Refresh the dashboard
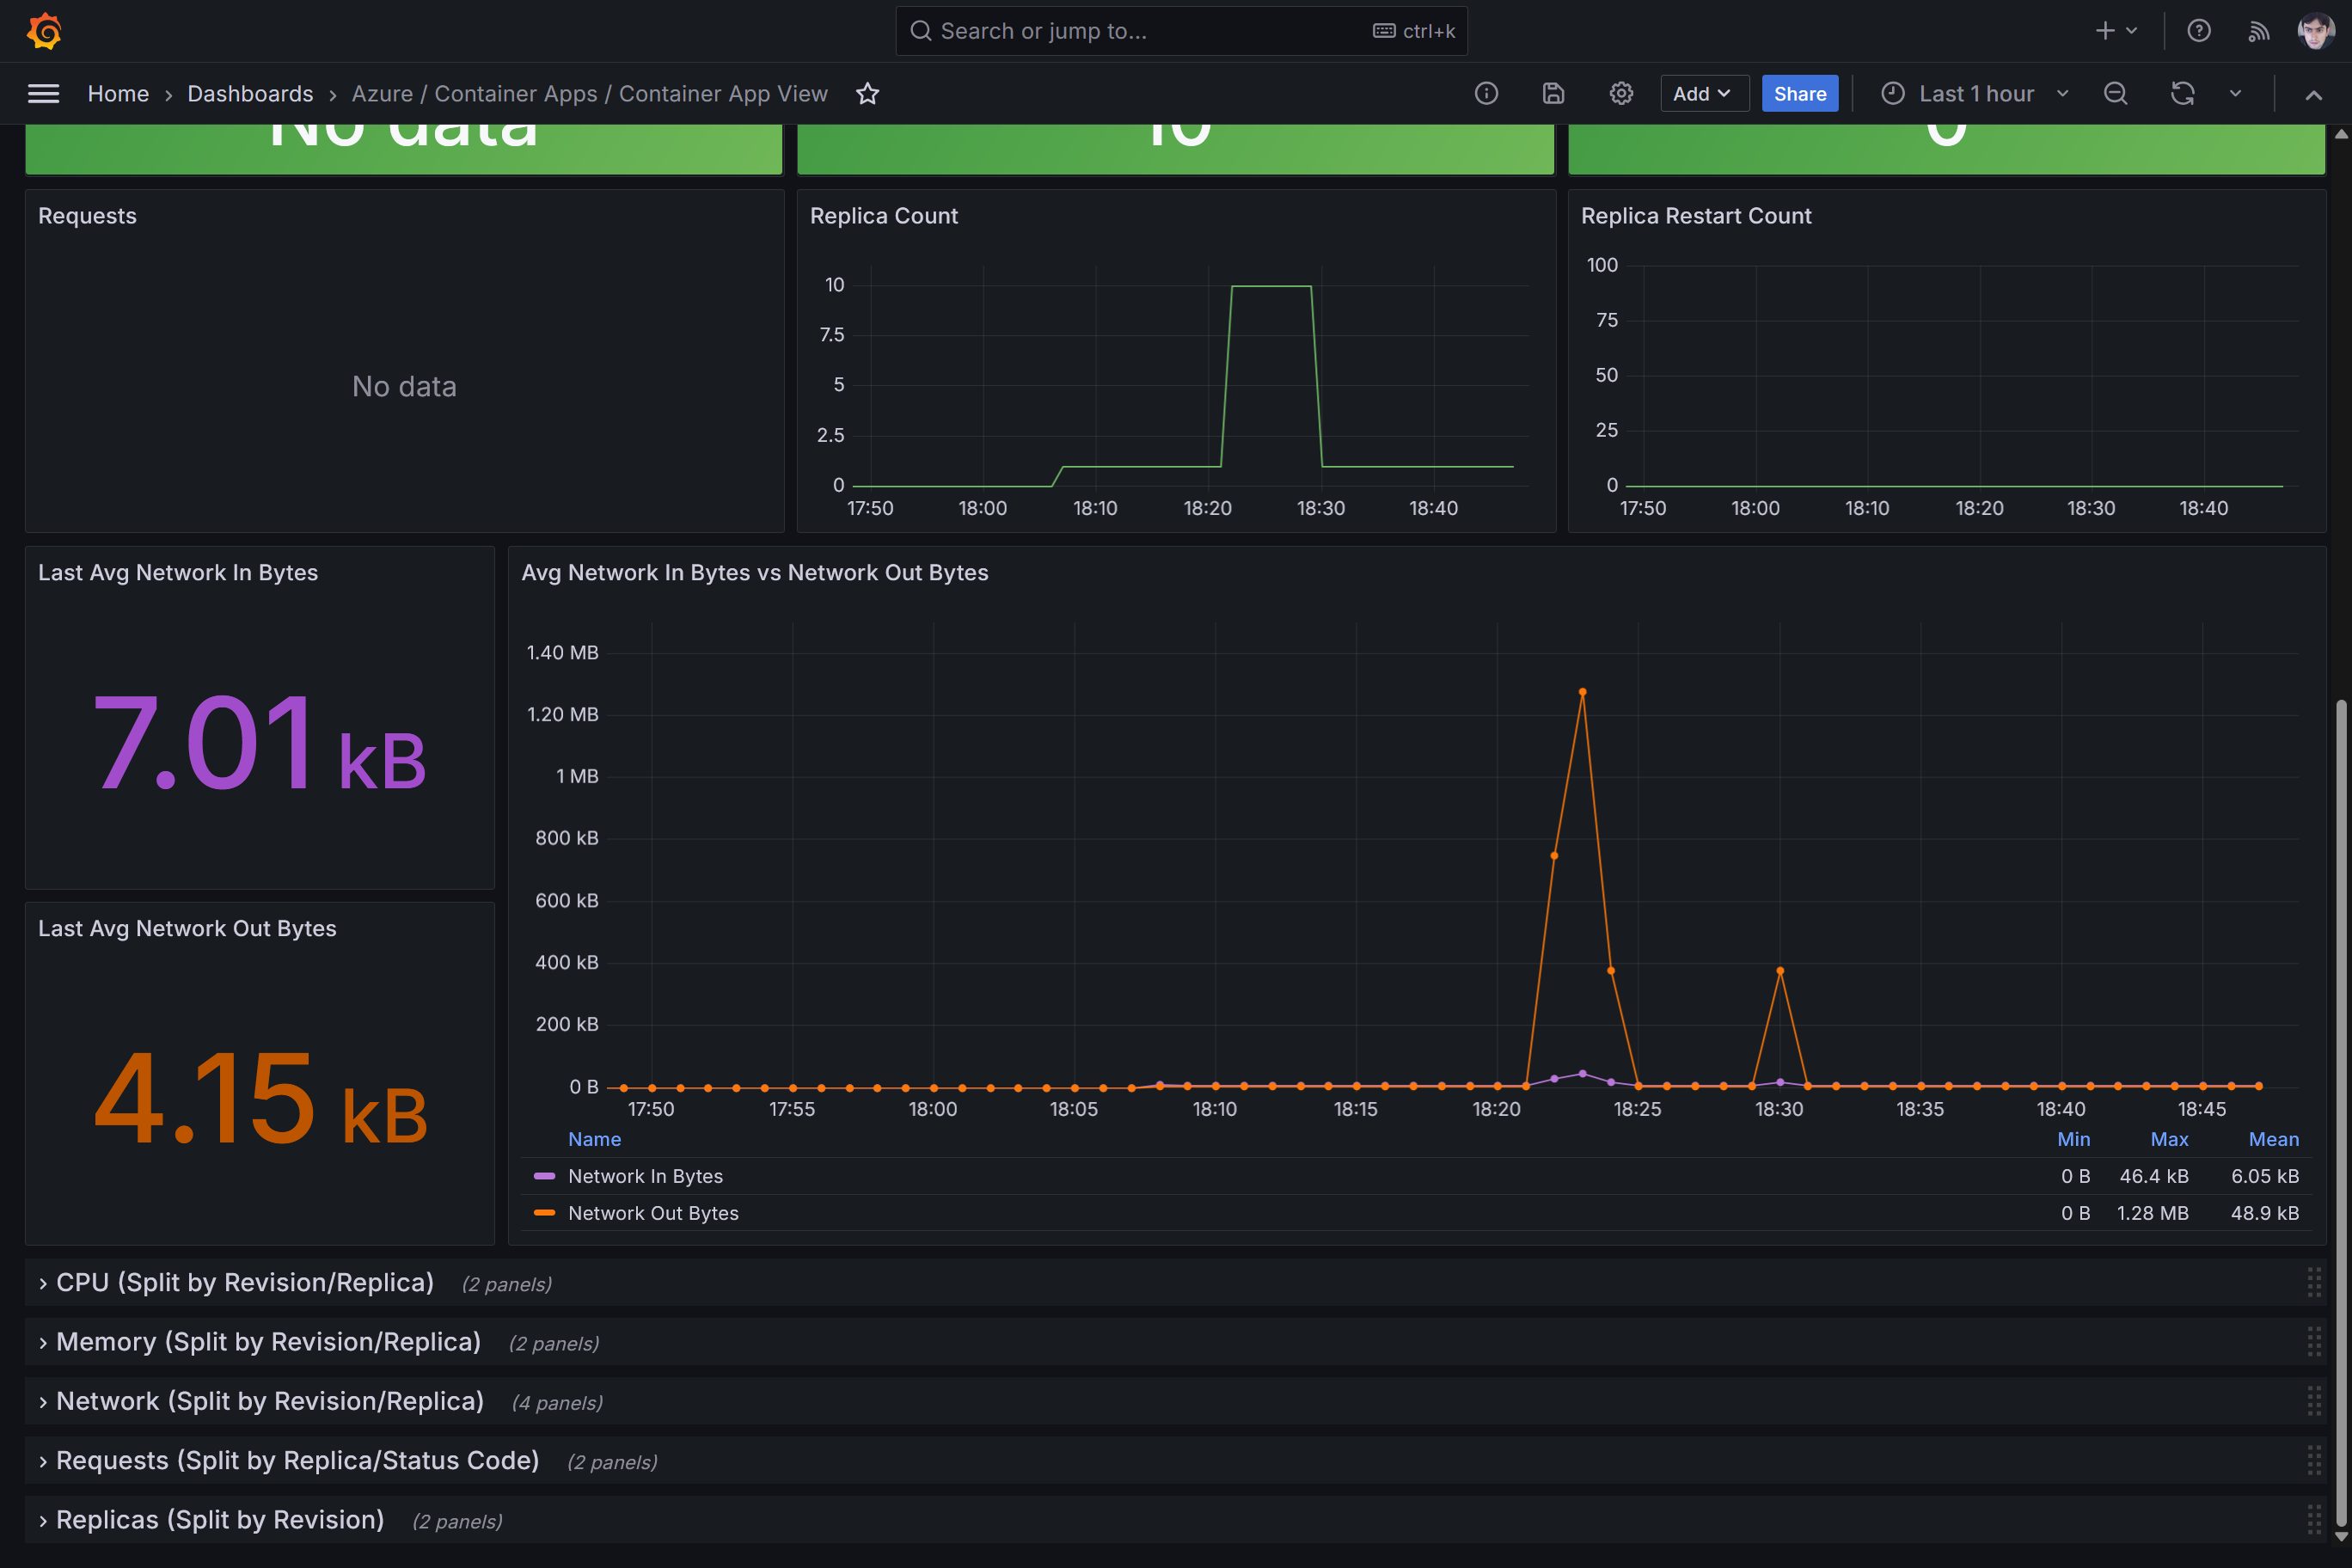Image resolution: width=2352 pixels, height=1568 pixels. coord(2182,94)
